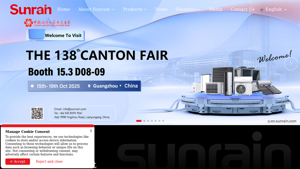This screenshot has width=300, height=169.
Task: Click the QR code on the banner
Action: tap(37, 113)
